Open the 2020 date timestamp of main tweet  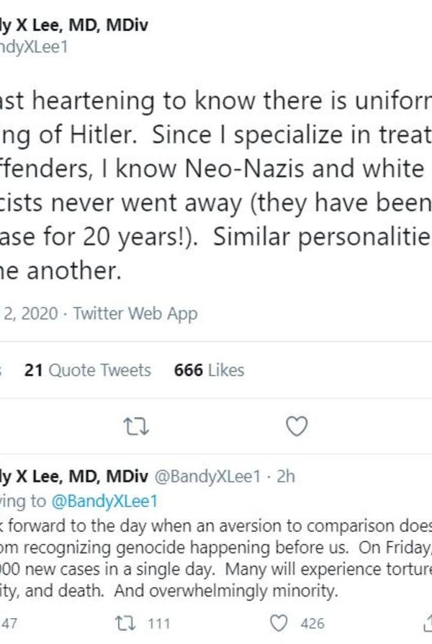point(29,313)
